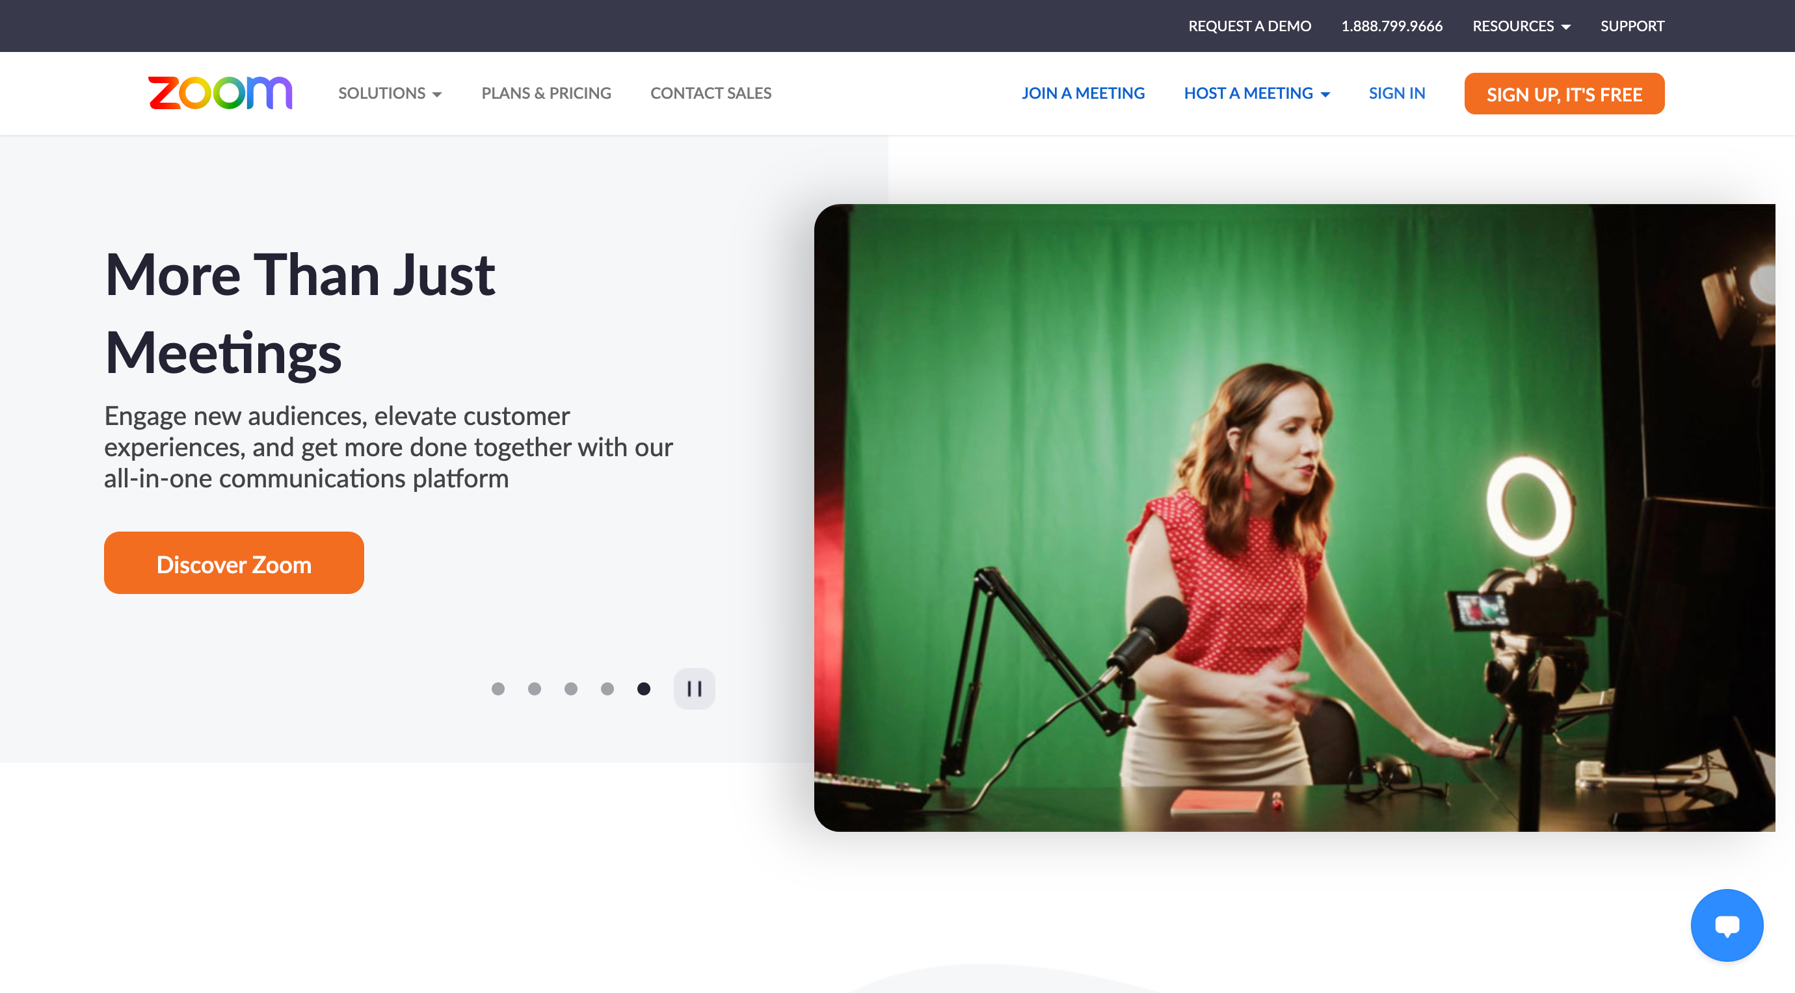The width and height of the screenshot is (1795, 993).
Task: Click the third carousel dot indicator icon
Action: (572, 688)
